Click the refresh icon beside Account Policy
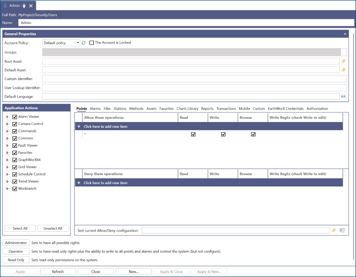Screen dimensions: 356x277 [84, 43]
